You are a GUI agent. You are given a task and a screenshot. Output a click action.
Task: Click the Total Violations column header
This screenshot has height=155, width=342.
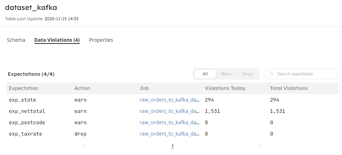(x=289, y=88)
